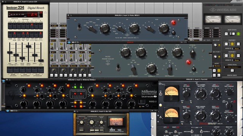Select Lexicon 224 program button 1

click(x=10, y=26)
